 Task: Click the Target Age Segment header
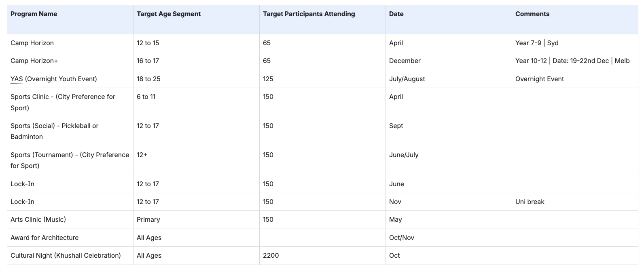(x=169, y=14)
